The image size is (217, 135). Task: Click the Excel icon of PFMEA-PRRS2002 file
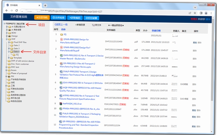[x=60, y=109]
